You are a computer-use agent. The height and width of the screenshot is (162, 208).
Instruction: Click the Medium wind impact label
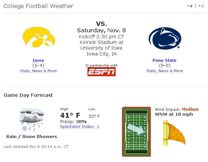[x=190, y=109]
